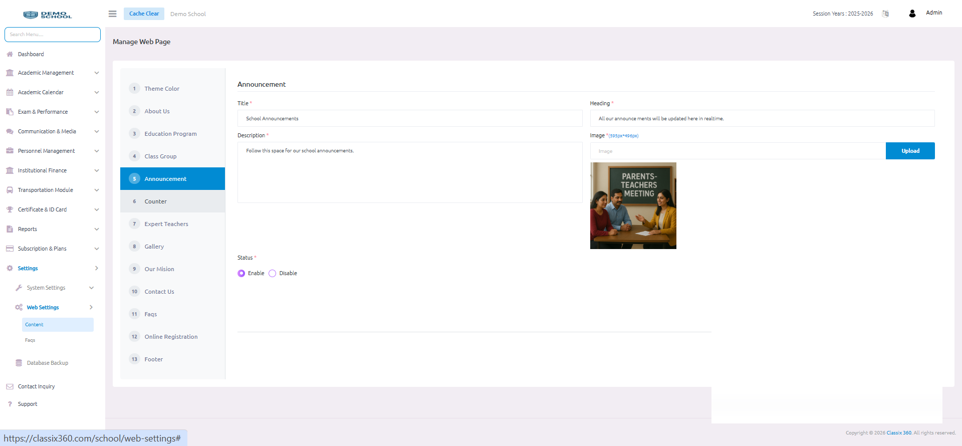This screenshot has width=962, height=446.
Task: Open the Footer step tab
Action: pos(172,359)
